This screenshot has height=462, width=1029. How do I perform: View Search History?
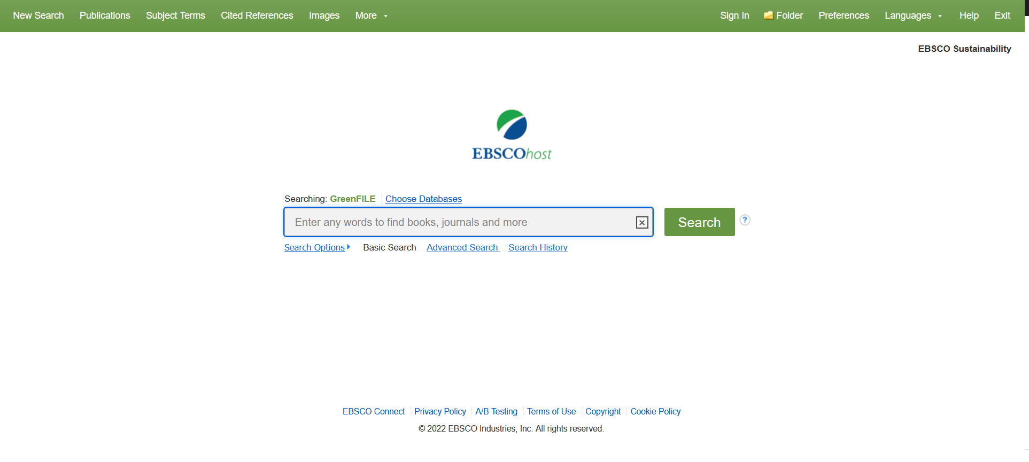(538, 247)
